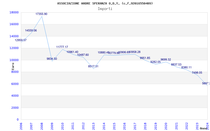The image size is (210, 131).
Task: Select the data label 10958.28
Action: click(135, 52)
